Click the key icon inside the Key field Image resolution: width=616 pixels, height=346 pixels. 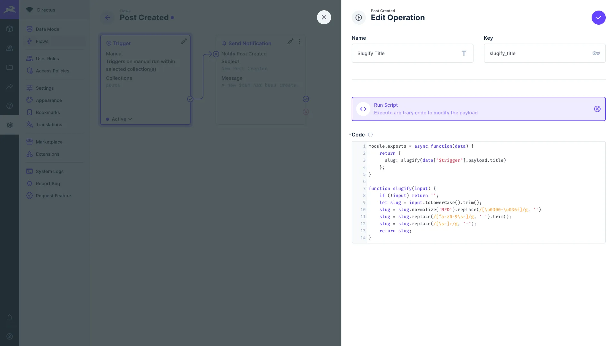pyautogui.click(x=596, y=53)
